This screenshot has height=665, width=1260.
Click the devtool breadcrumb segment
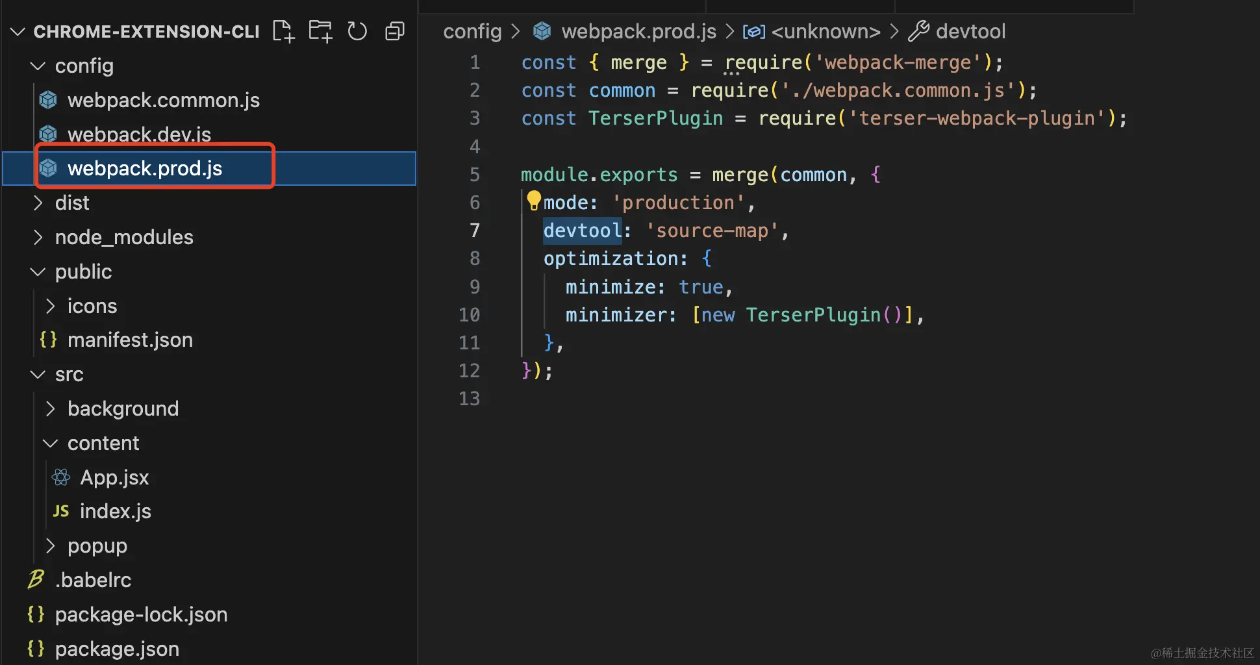tap(970, 31)
